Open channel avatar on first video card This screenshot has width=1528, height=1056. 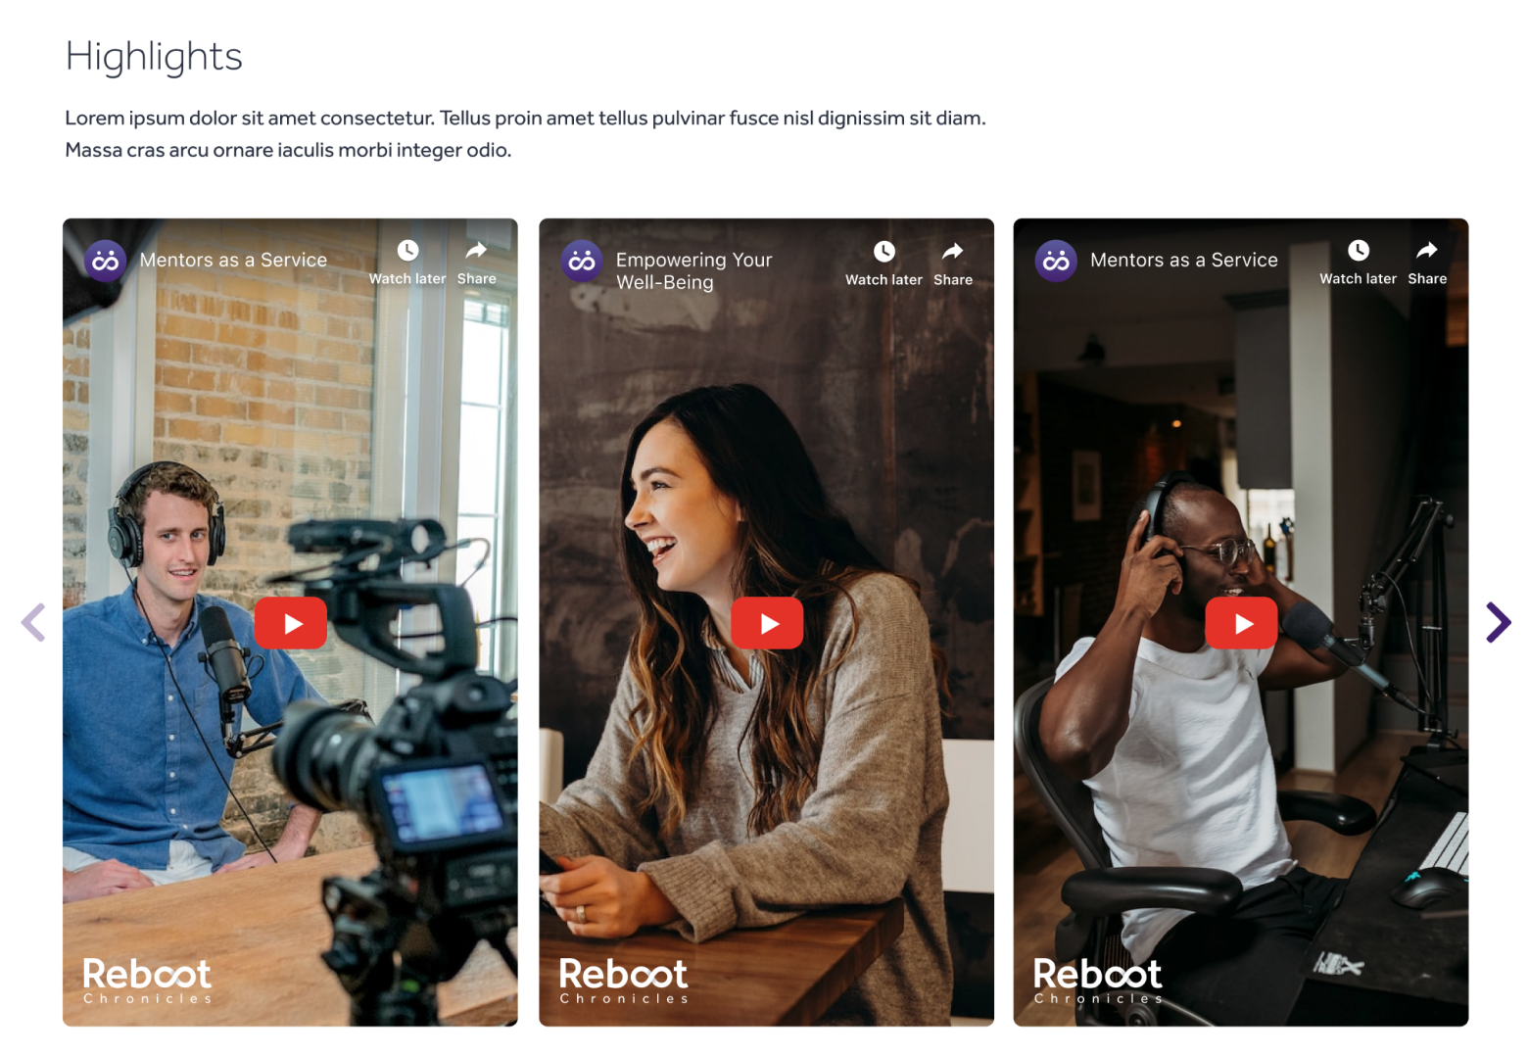[x=105, y=261]
